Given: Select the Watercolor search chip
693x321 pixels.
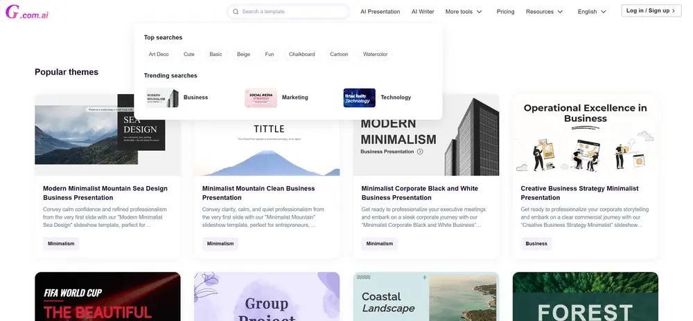Looking at the screenshot, I should click(x=375, y=54).
